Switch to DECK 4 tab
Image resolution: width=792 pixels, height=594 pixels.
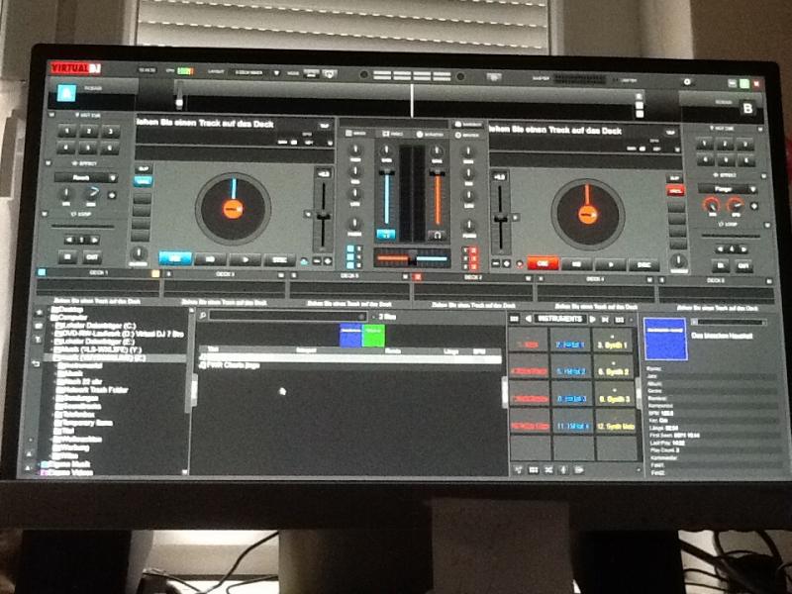click(595, 278)
